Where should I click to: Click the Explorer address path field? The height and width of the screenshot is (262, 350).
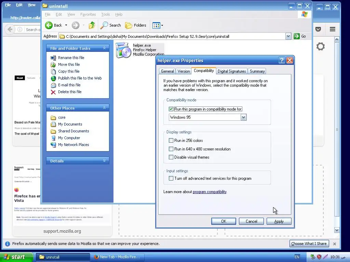pyautogui.click(x=172, y=36)
